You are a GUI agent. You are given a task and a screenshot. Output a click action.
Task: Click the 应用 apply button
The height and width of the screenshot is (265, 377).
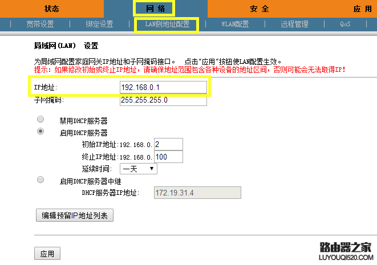click(47, 254)
